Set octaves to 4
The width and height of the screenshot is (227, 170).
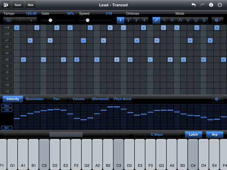(144, 20)
